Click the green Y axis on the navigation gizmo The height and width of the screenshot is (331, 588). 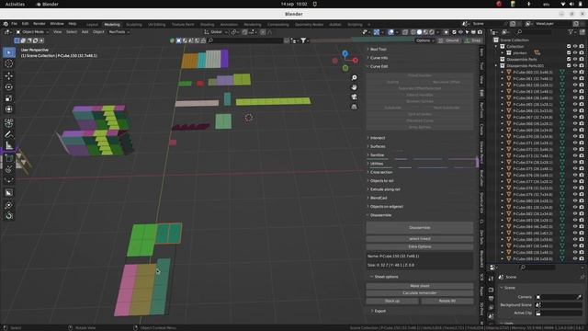345,68
